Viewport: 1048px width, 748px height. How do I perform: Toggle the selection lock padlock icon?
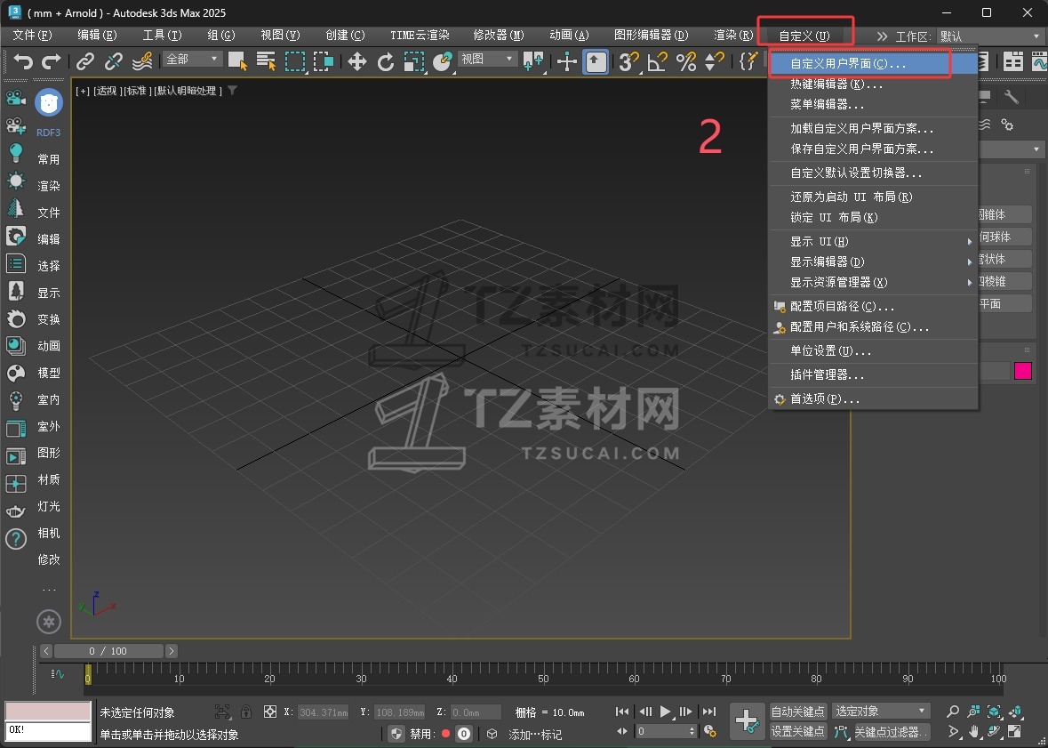[x=246, y=712]
